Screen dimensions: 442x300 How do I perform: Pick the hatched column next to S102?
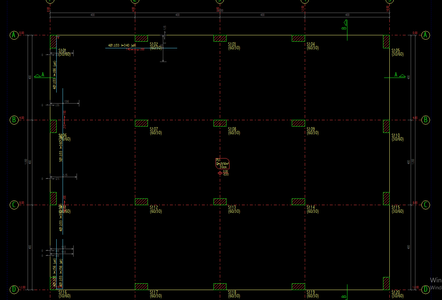pos(141,38)
